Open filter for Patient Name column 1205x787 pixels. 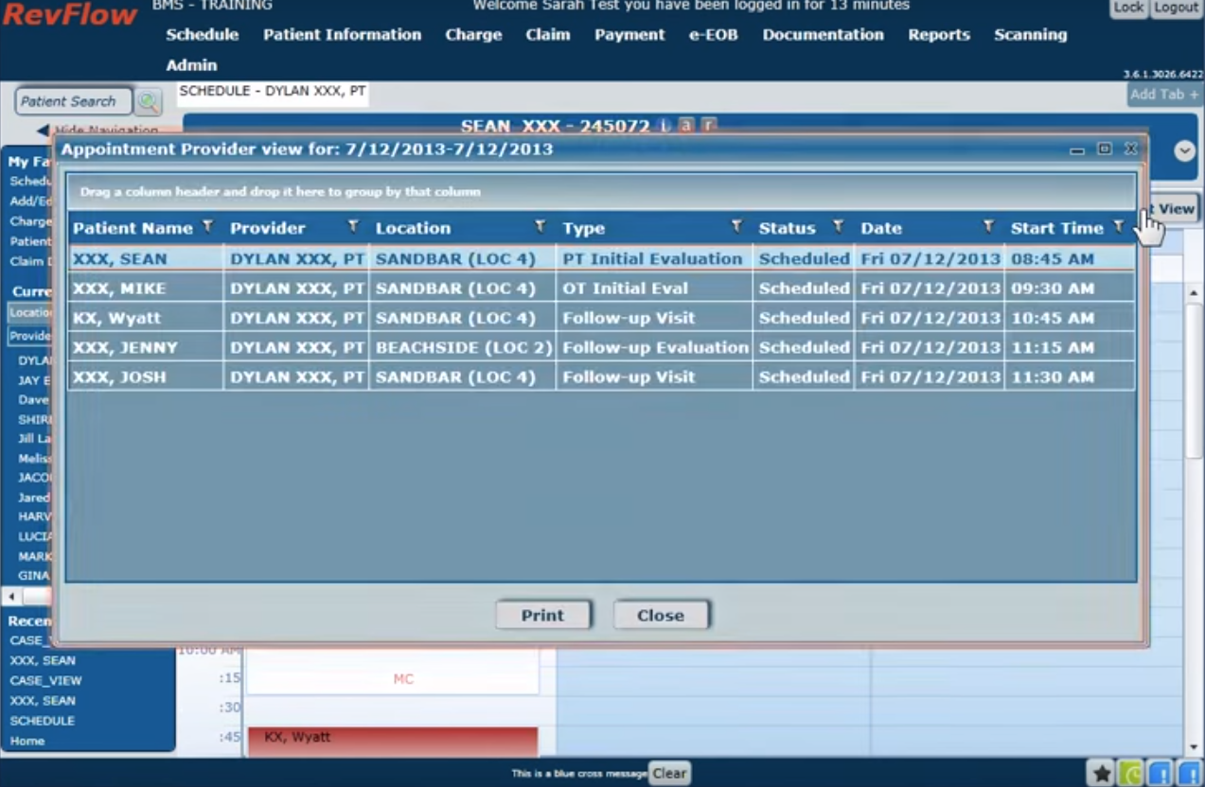208,227
